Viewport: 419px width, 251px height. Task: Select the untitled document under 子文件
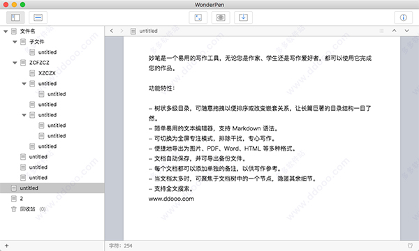pyautogui.click(x=47, y=52)
